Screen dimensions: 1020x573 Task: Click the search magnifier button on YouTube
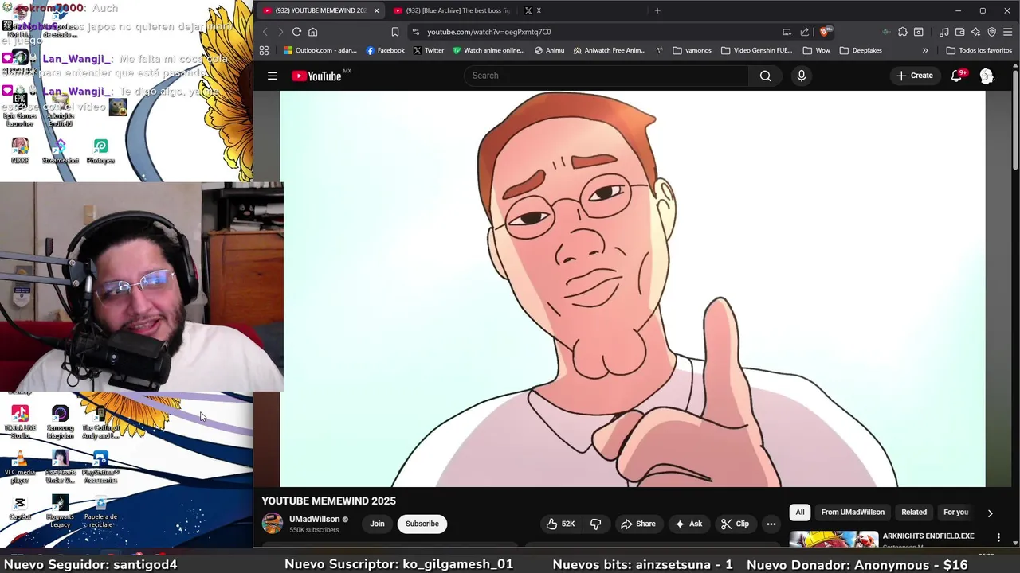(765, 76)
